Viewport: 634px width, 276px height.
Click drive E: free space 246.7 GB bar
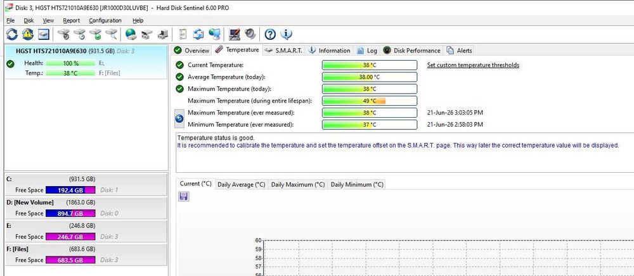pyautogui.click(x=71, y=237)
